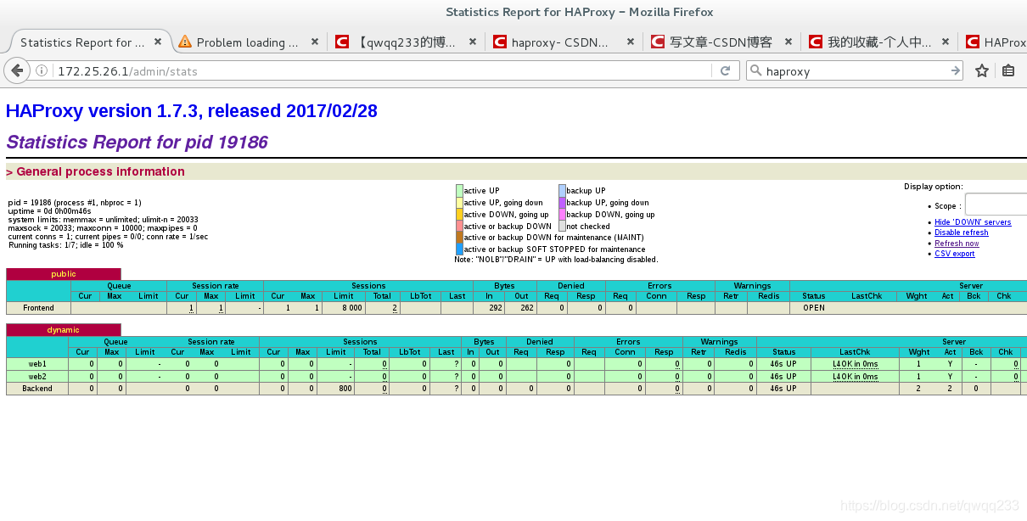
Task: Click the 'HAProxy version 1.7.3' heading
Action: 192,110
